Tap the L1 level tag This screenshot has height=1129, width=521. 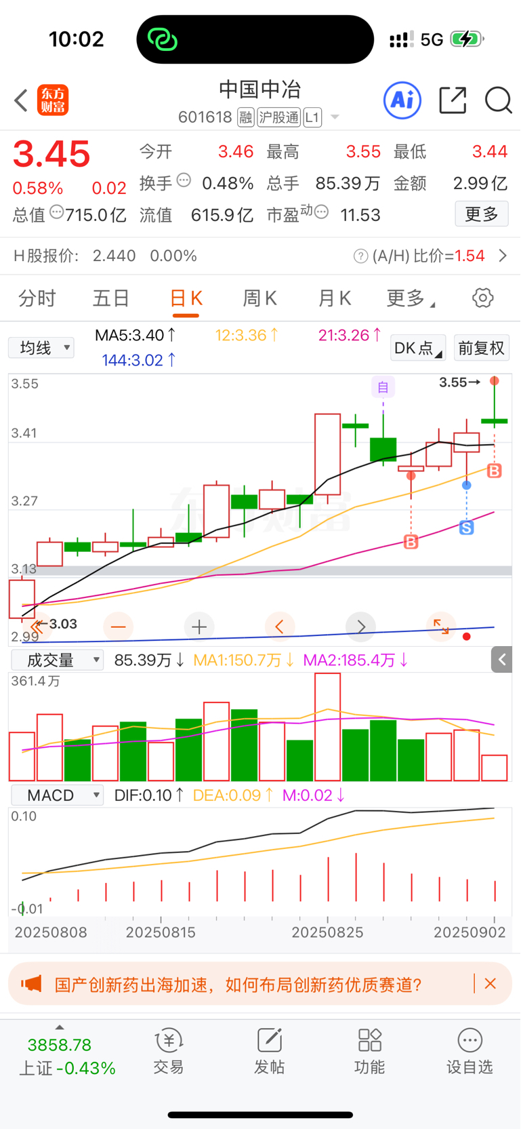(312, 117)
